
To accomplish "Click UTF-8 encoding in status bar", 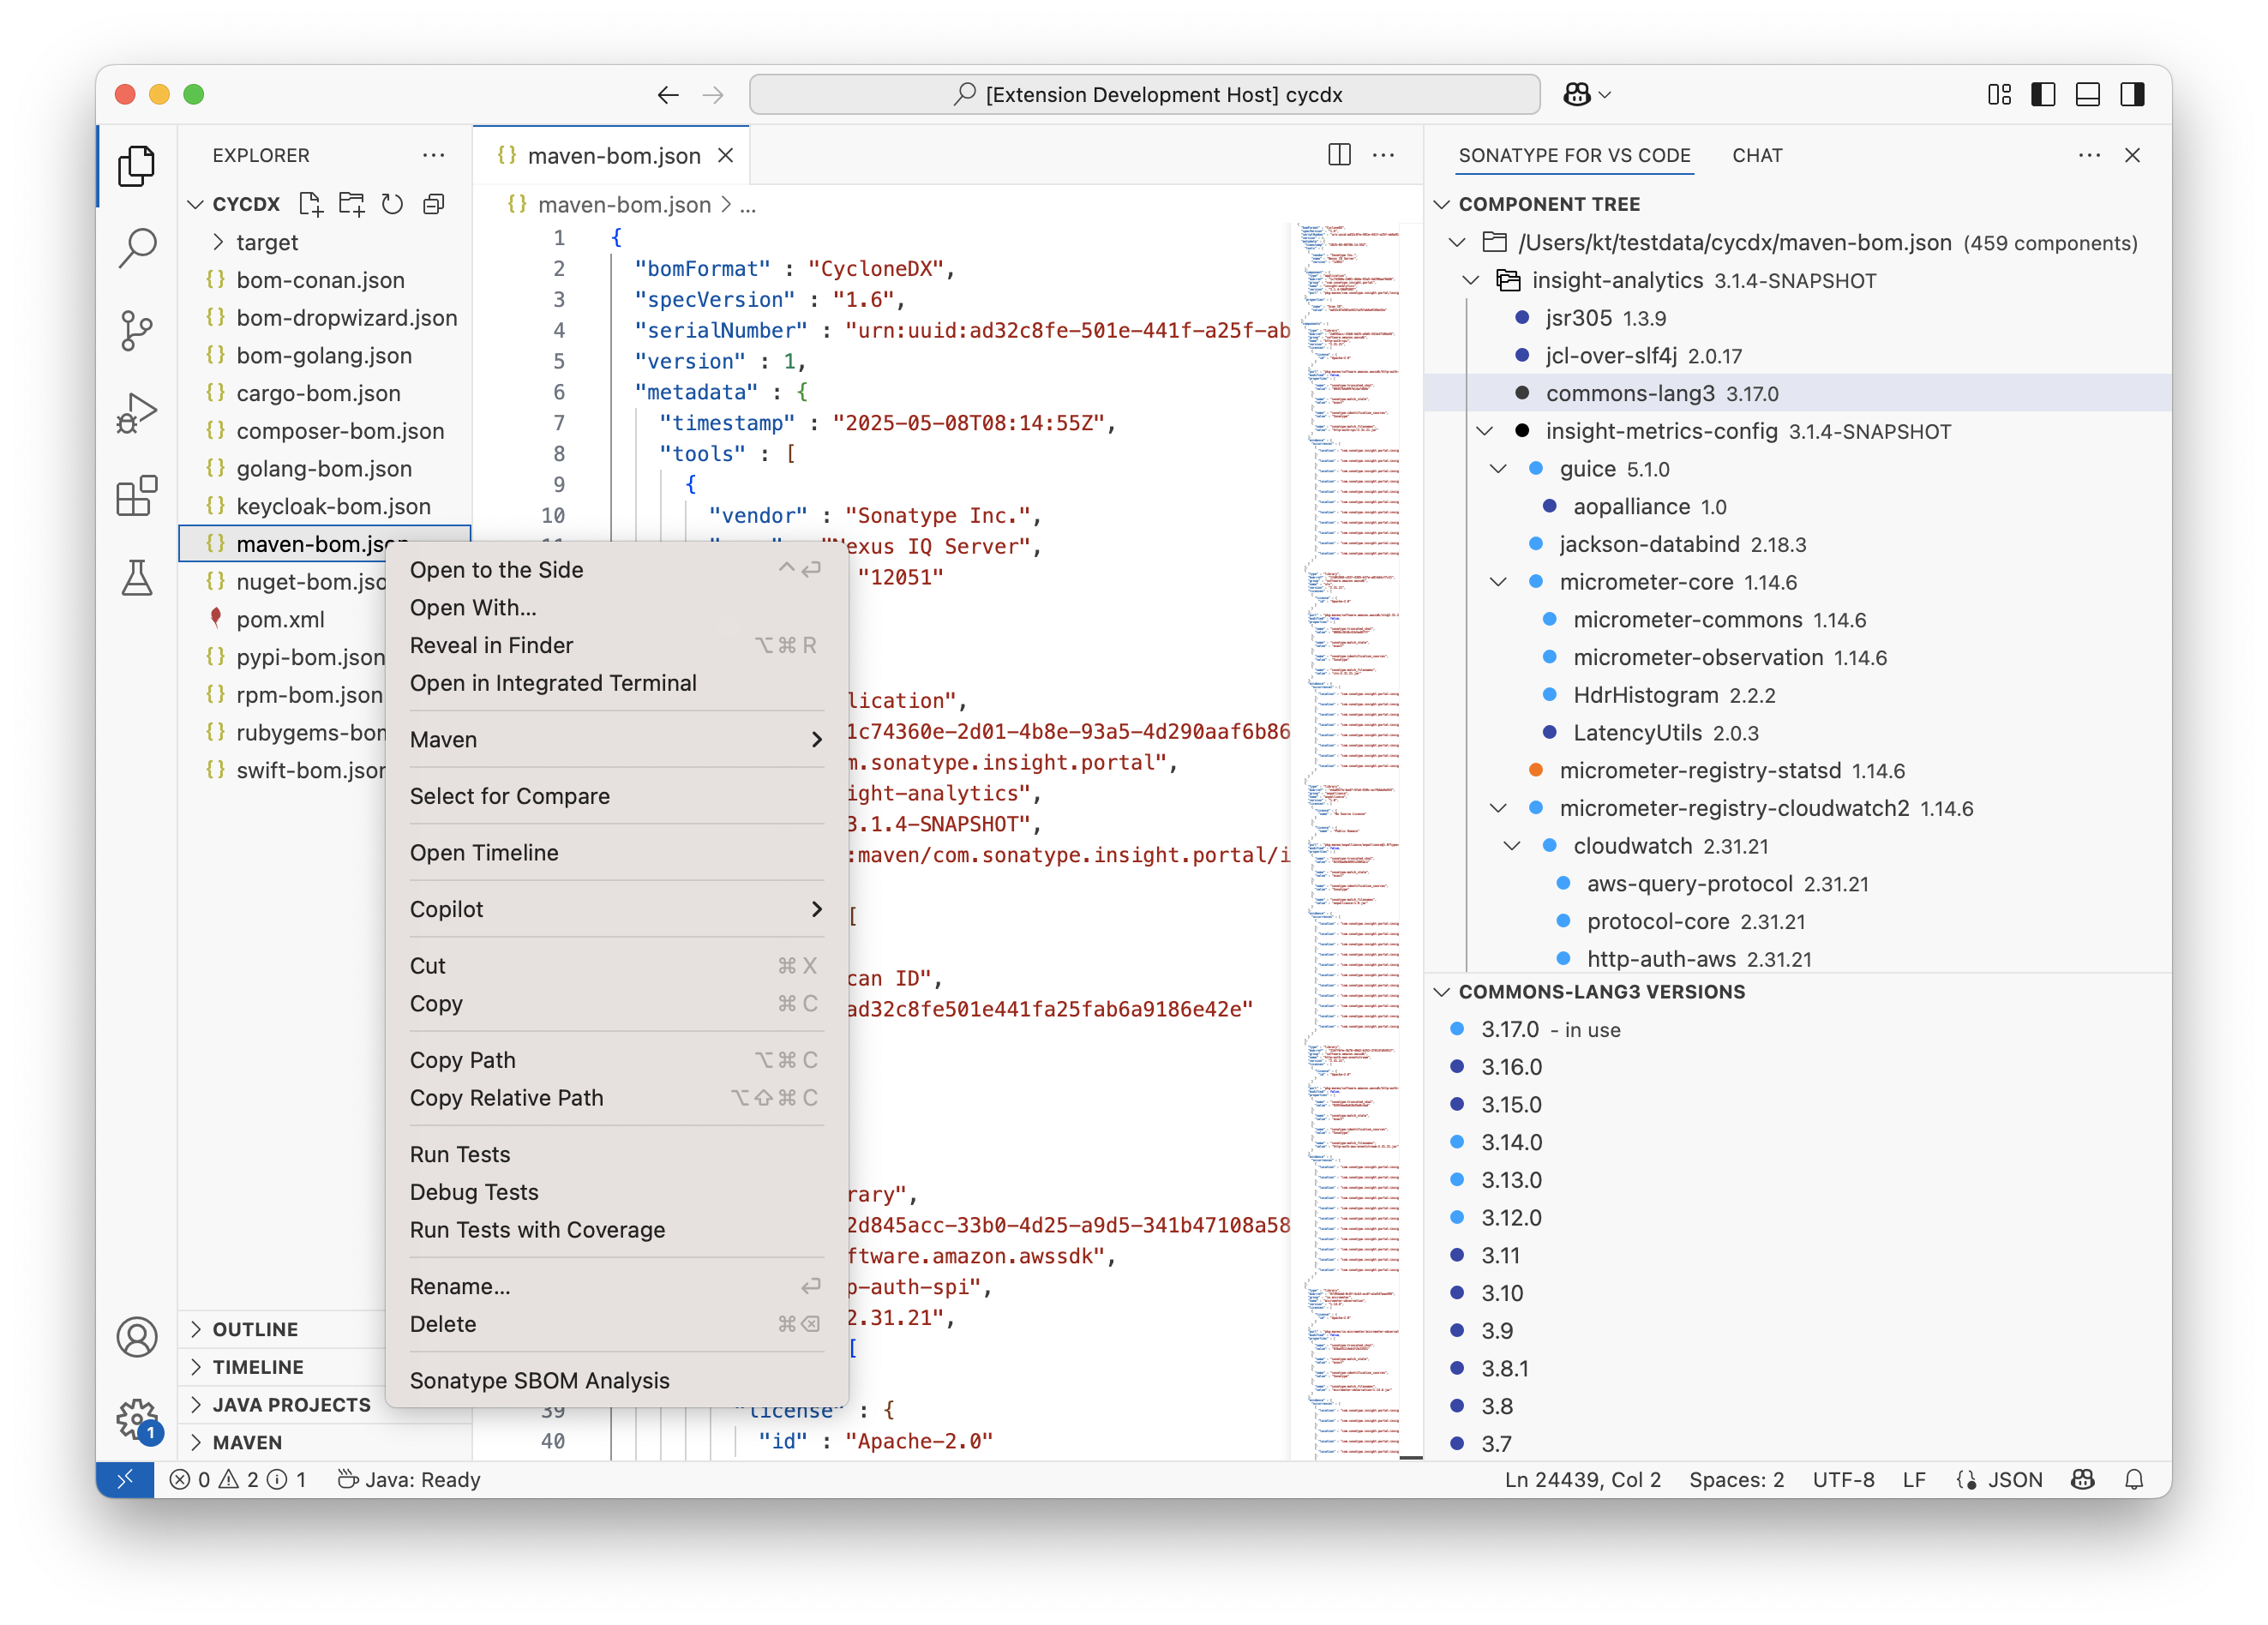I will pos(1843,1479).
